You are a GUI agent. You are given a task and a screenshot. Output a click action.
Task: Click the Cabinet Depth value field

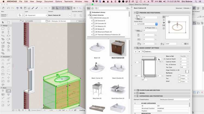pos(183,59)
